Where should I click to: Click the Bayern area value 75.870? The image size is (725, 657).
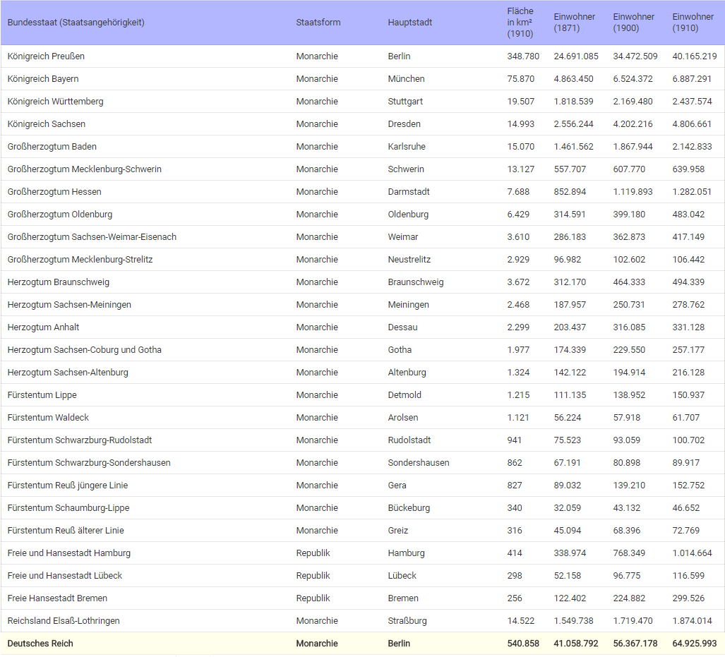520,78
